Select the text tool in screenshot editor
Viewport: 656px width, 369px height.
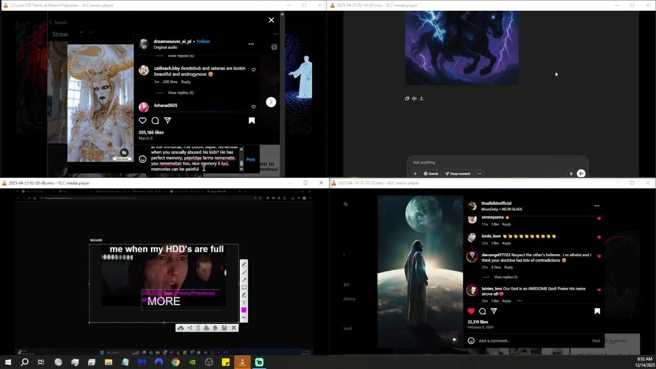(x=244, y=302)
